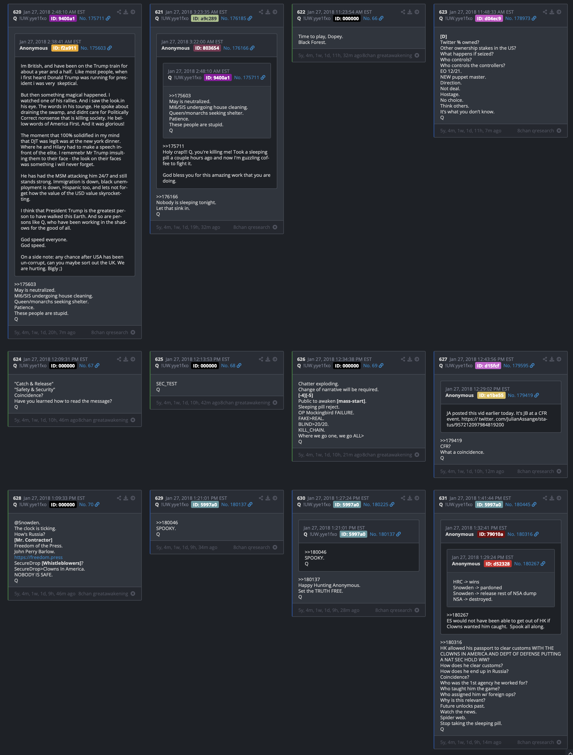Download post 631
Screen dimensions: 573x755
[x=552, y=498]
